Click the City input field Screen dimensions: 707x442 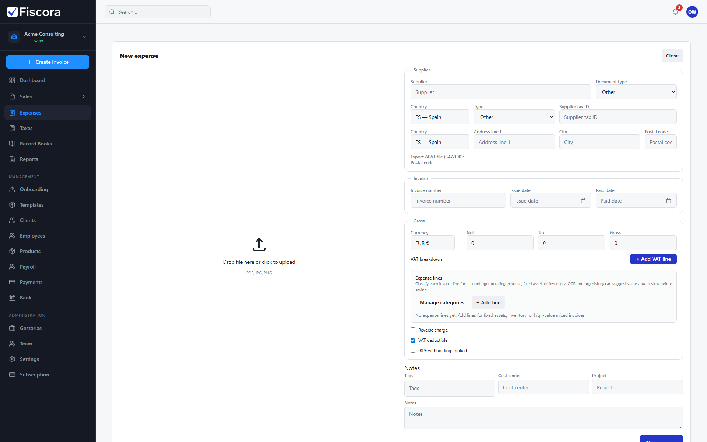point(599,142)
